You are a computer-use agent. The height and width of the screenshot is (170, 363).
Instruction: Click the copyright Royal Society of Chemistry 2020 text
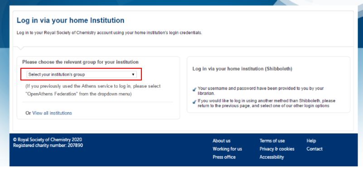48,140
